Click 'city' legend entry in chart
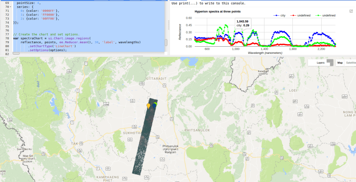 pyautogui.click(x=282, y=15)
